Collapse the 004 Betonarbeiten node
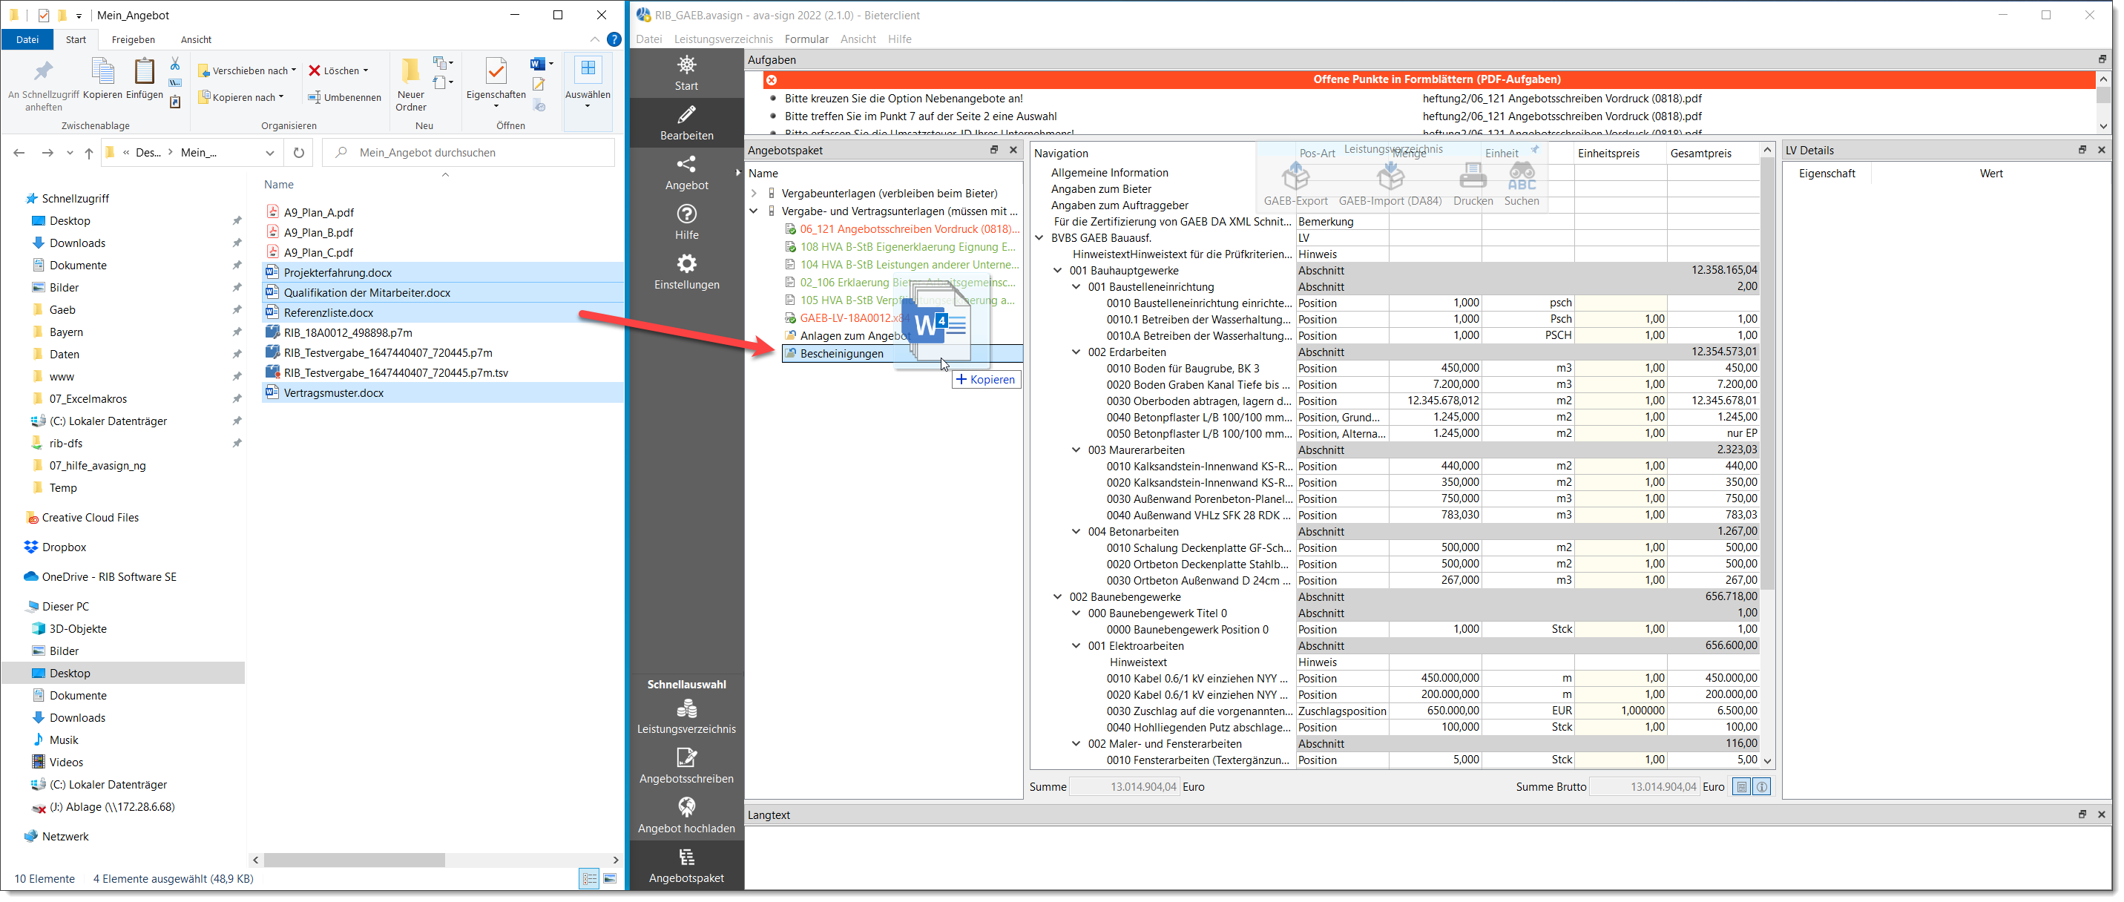2124x902 pixels. click(1076, 532)
